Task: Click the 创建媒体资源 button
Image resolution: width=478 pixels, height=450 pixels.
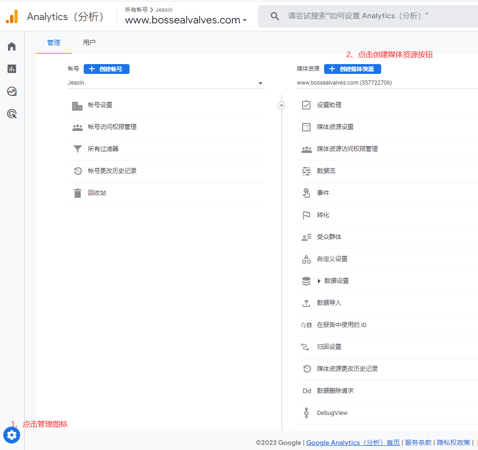Action: click(x=352, y=69)
